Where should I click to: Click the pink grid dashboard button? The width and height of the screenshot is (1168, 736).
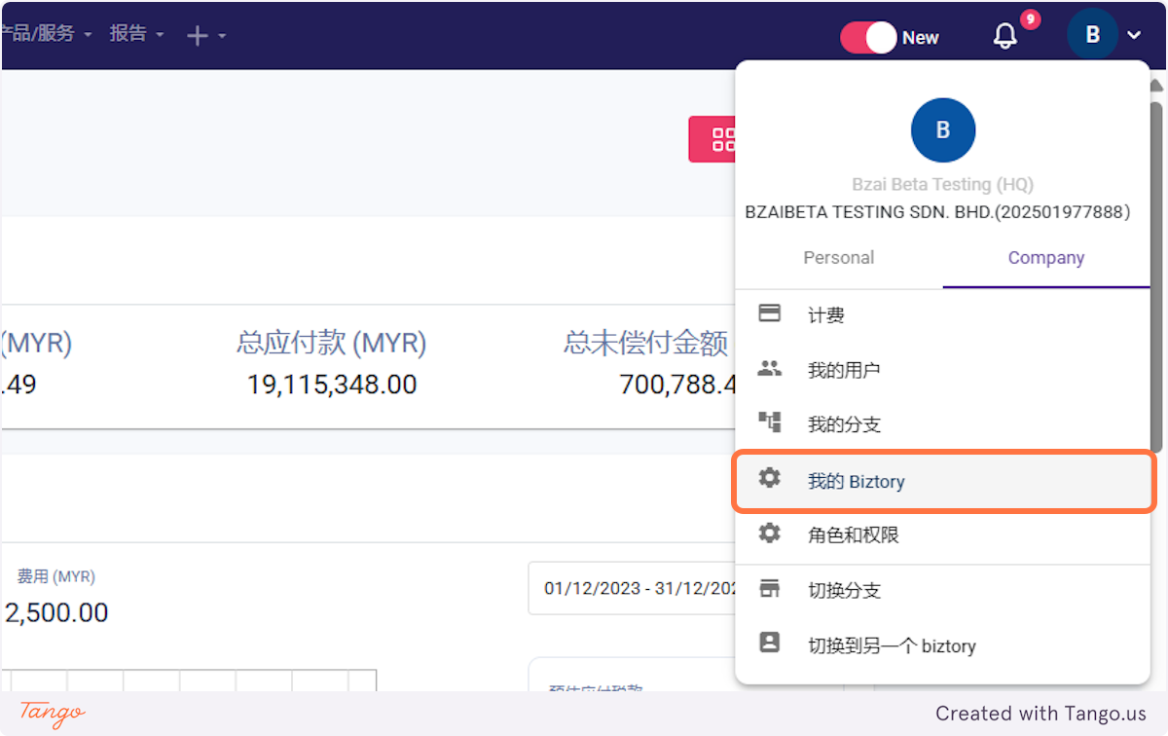click(712, 139)
